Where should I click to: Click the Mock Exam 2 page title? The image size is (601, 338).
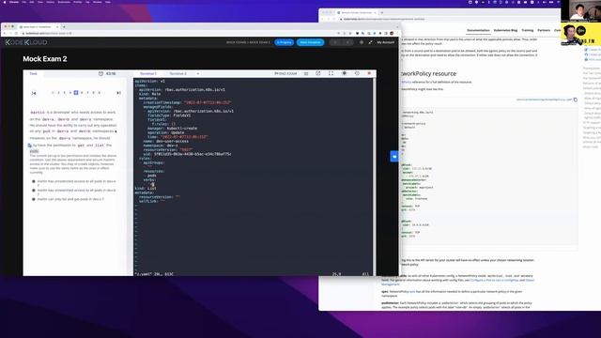(x=45, y=59)
